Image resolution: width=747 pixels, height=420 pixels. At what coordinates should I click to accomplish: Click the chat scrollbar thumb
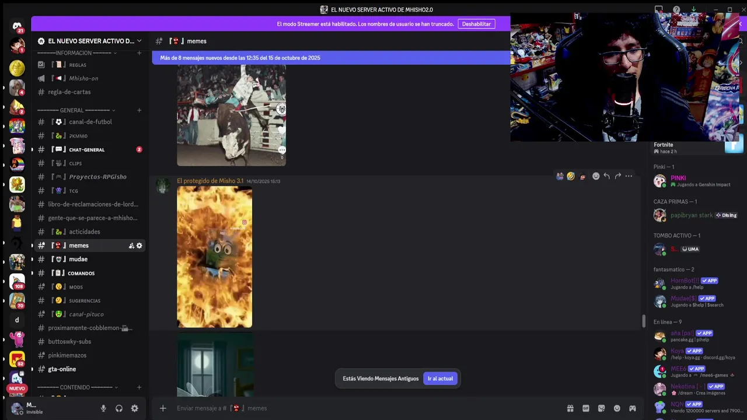644,321
